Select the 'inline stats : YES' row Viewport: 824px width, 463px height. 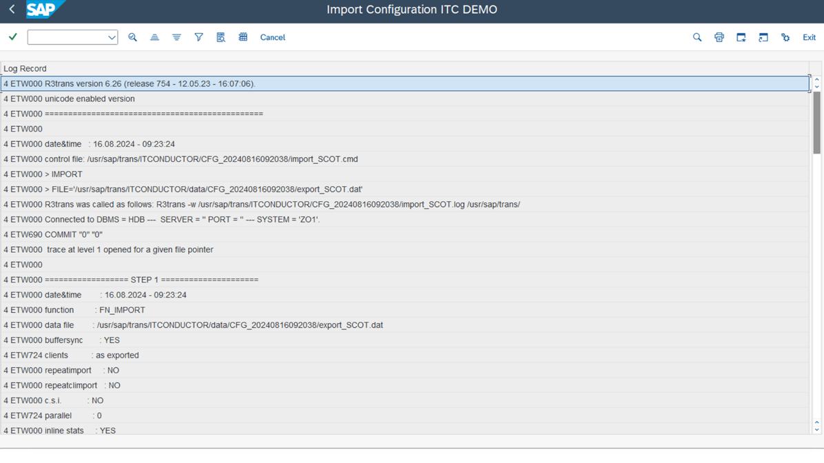pos(404,431)
